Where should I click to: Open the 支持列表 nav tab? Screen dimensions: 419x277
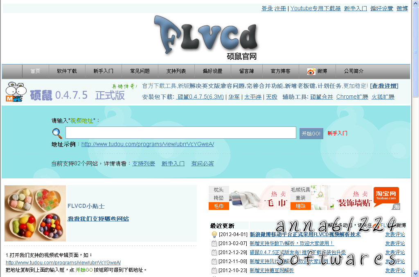point(176,71)
